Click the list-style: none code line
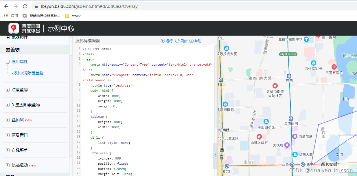Image resolution: width=357 pixels, height=176 pixels. pos(114,143)
